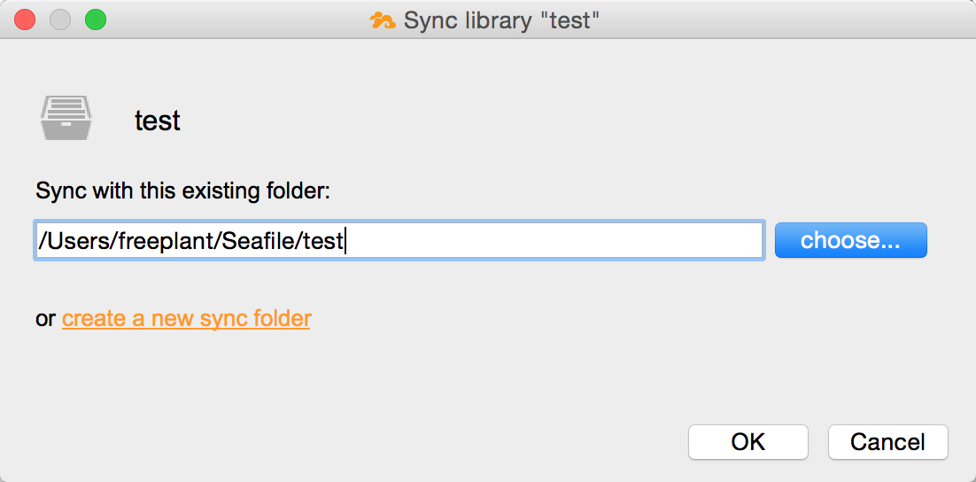Confirm the sync with the OK button
976x482 pixels.
pyautogui.click(x=748, y=442)
